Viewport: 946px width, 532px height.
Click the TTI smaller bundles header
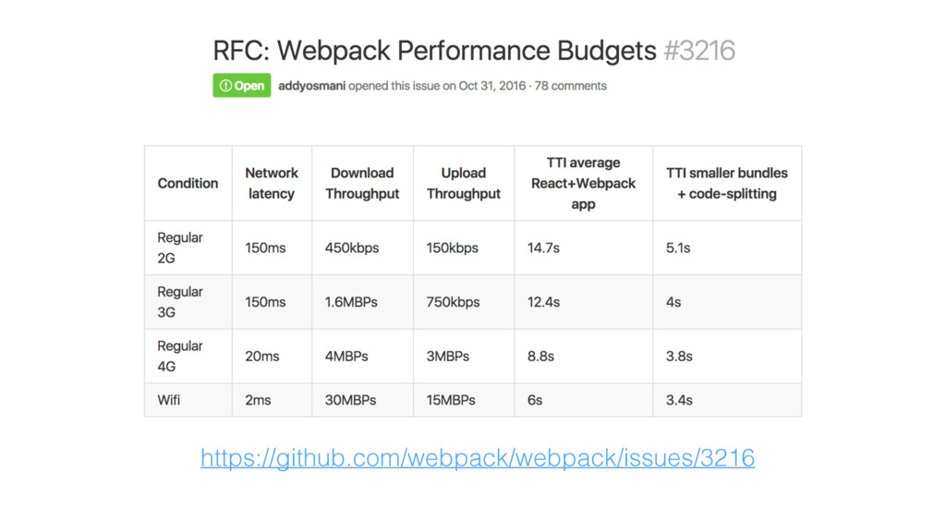tap(727, 183)
